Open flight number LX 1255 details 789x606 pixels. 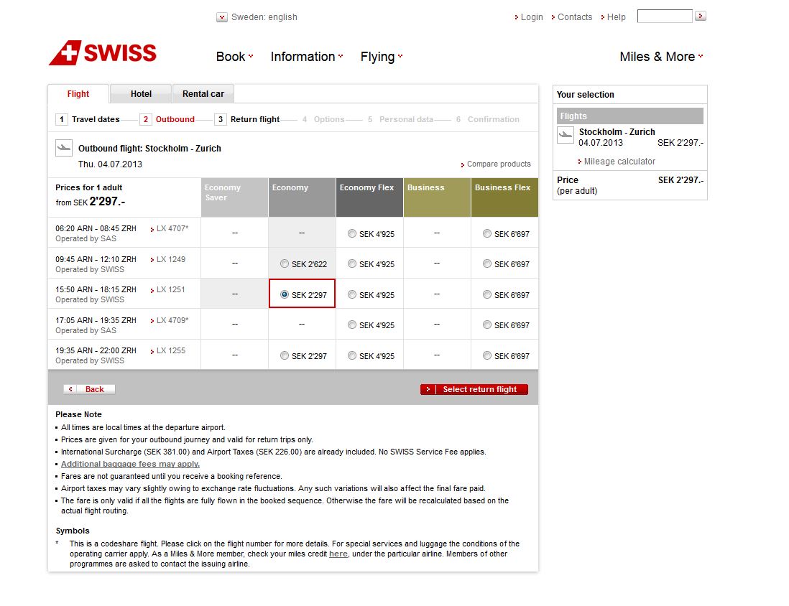(170, 350)
